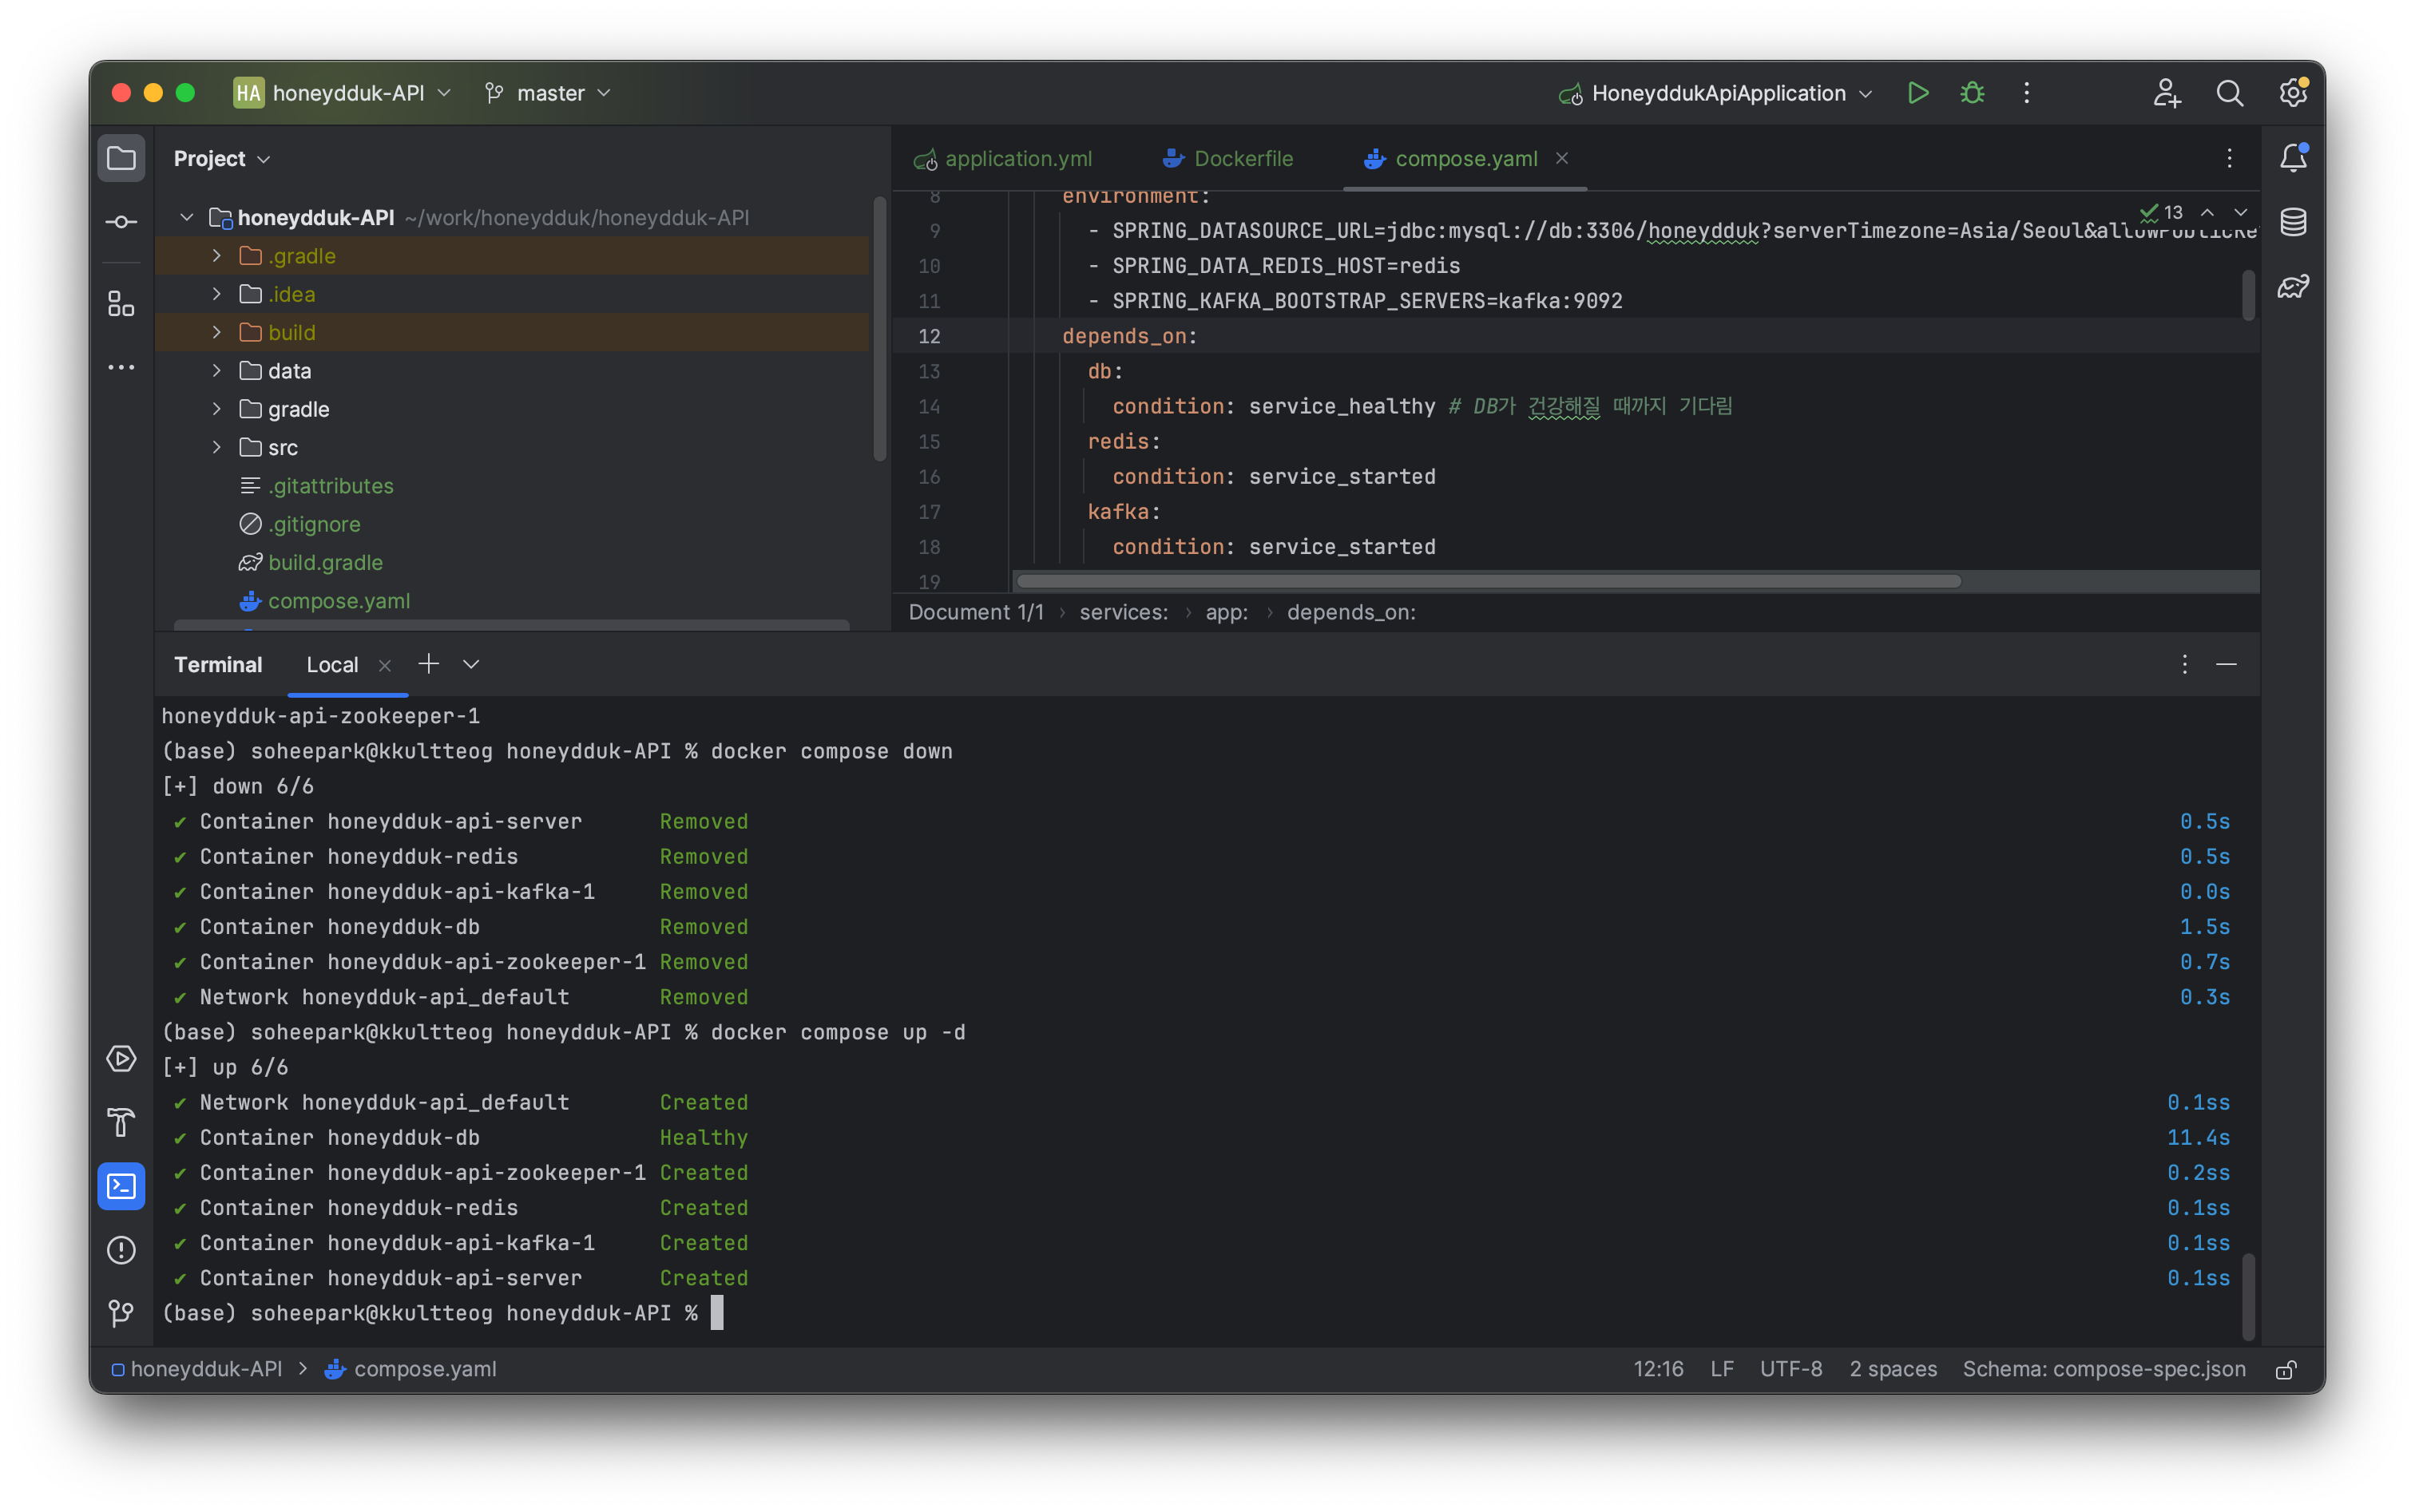Open the Structure tool window icon
The width and height of the screenshot is (2415, 1512).
pyautogui.click(x=121, y=304)
